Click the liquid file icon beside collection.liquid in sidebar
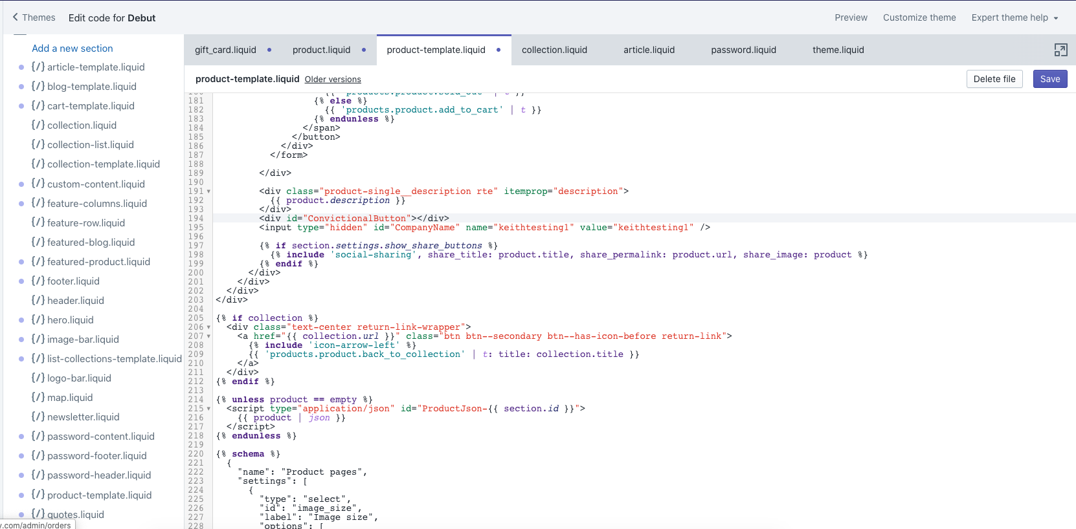 (38, 125)
